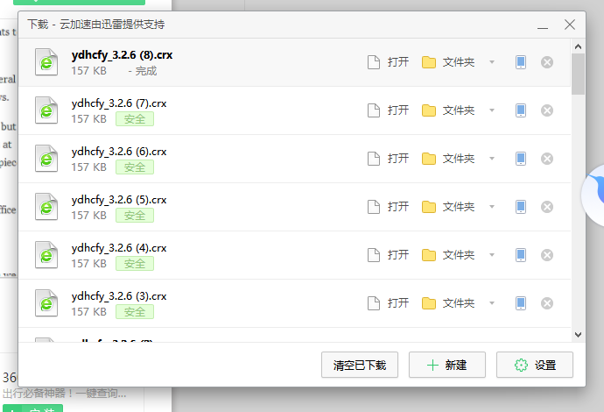
Task: Click 安全 badge on ydhcfy_3.2.6 (6).crx
Action: [x=135, y=167]
